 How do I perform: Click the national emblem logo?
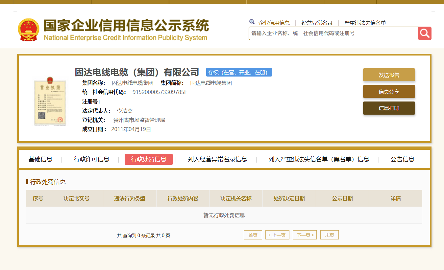coord(29,30)
